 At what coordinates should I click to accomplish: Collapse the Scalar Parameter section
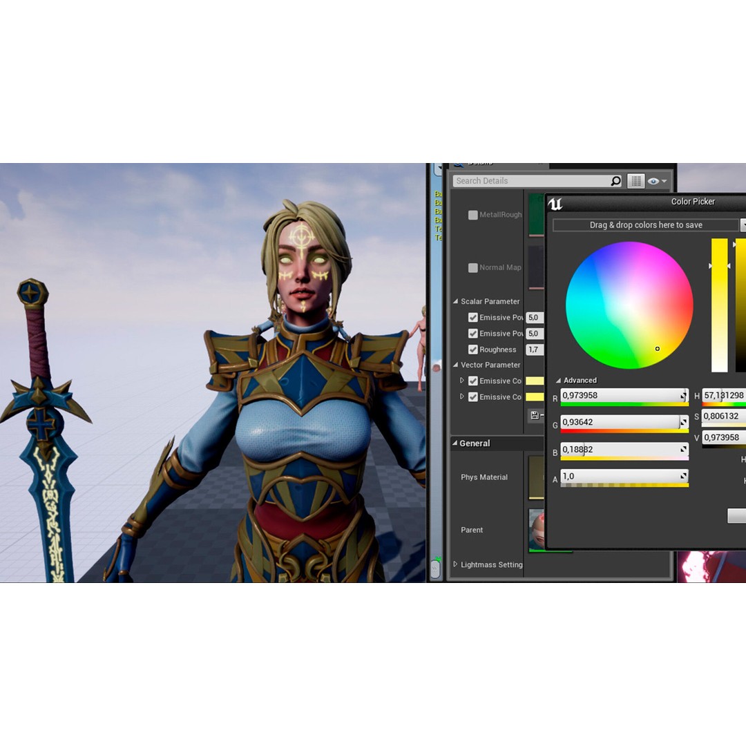[455, 301]
